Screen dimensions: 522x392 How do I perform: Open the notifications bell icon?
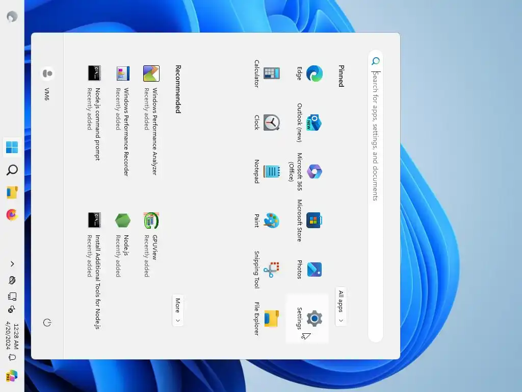click(12, 358)
